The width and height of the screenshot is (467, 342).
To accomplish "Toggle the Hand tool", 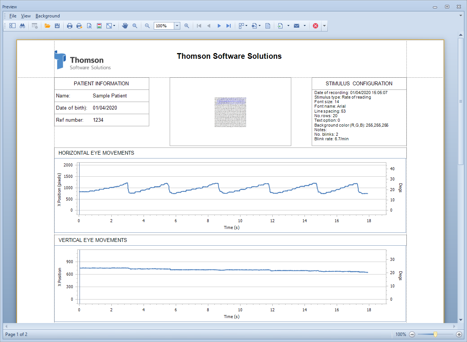I will [125, 26].
